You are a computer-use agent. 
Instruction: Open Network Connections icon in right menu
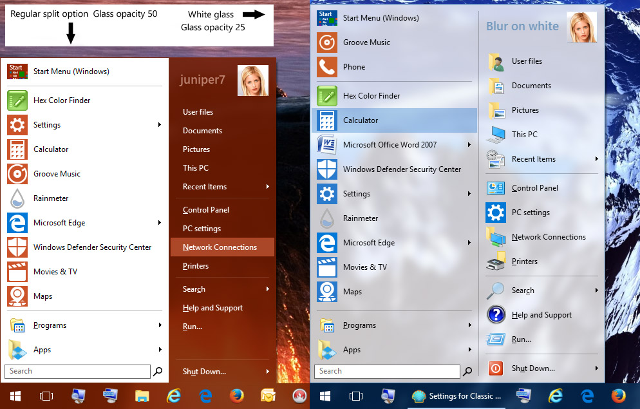pyautogui.click(x=496, y=237)
